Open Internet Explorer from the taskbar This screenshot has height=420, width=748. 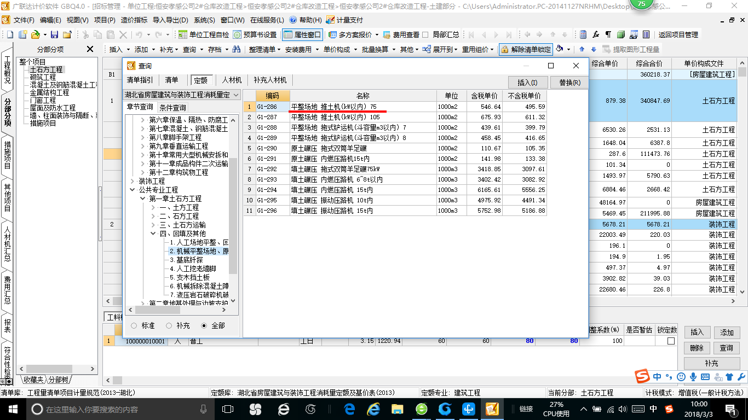[373, 409]
